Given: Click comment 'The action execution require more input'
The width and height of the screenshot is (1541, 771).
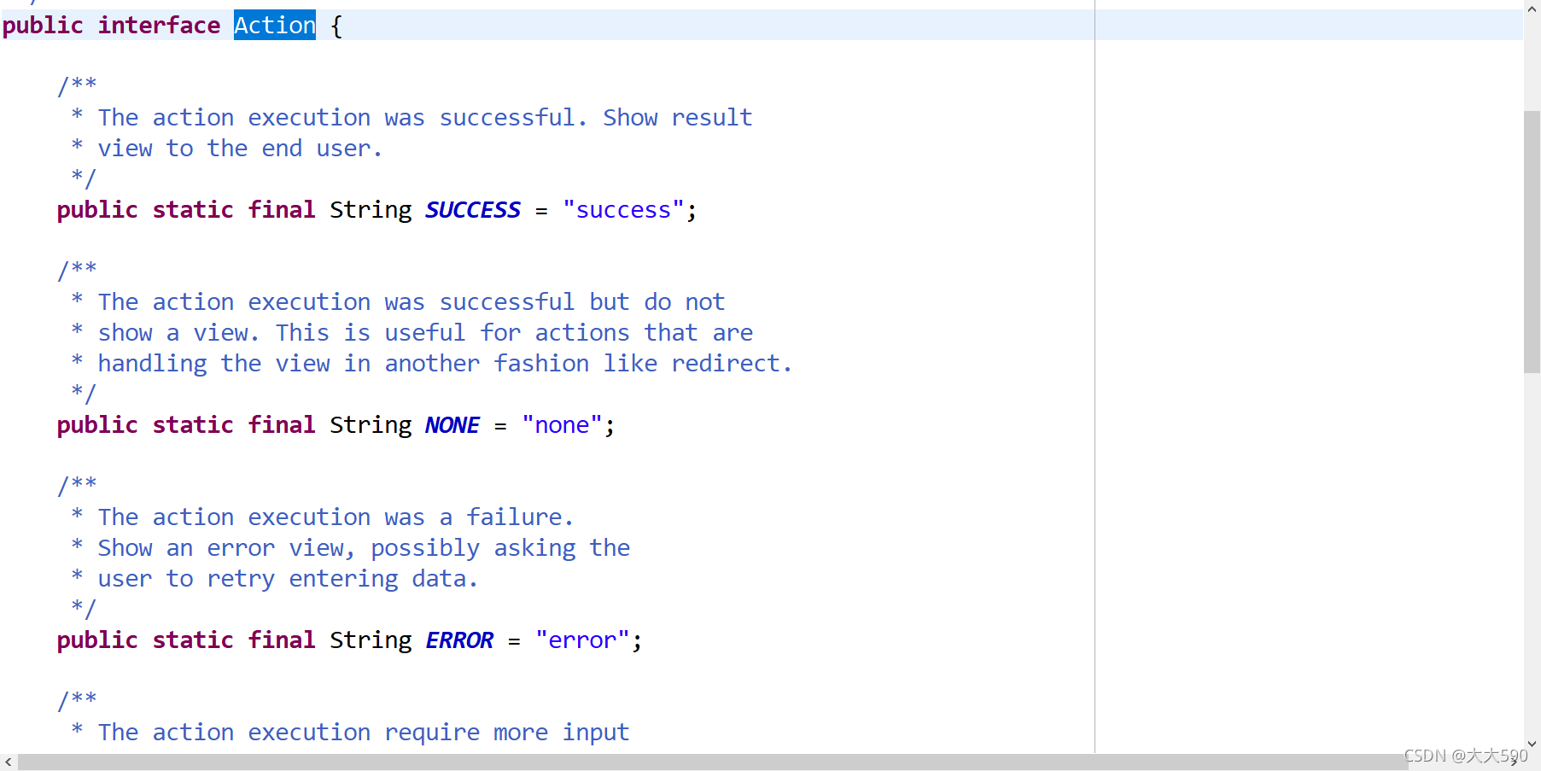Looking at the screenshot, I should click(364, 733).
